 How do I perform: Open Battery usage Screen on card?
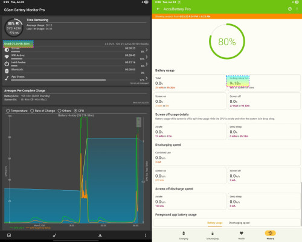[190, 101]
